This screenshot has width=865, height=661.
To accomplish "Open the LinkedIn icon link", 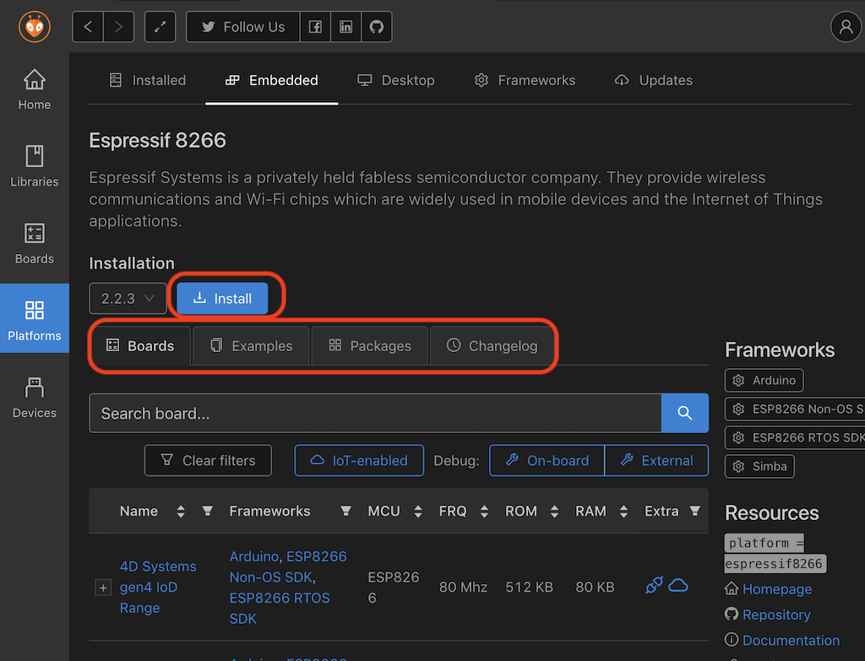I will coord(345,26).
